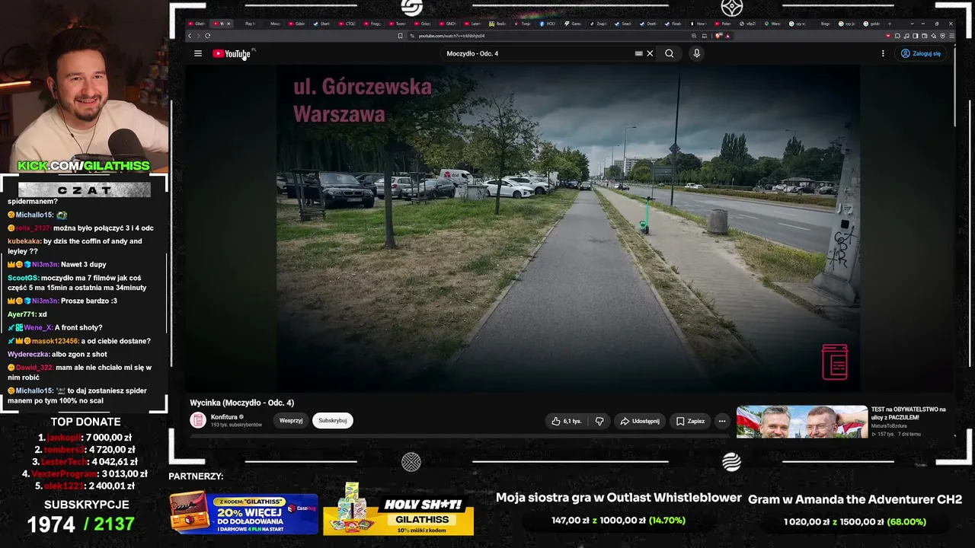This screenshot has width=975, height=548.
Task: Click the Wydereczka username in chat
Action: 28,354
